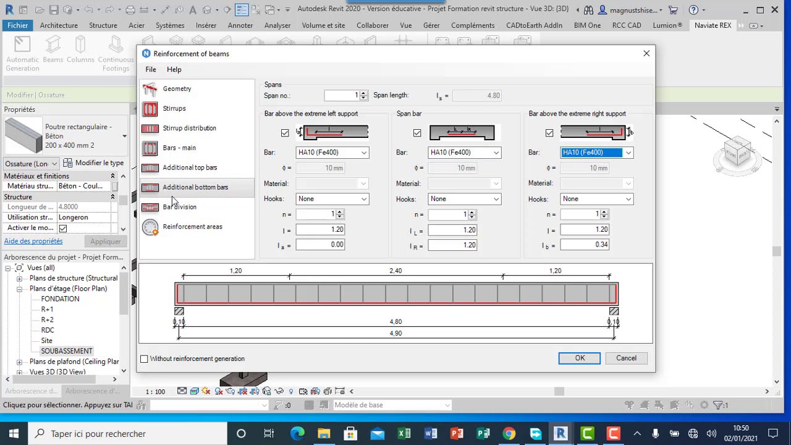Open the left support Hooks dropdown
791x445 pixels.
click(x=332, y=199)
